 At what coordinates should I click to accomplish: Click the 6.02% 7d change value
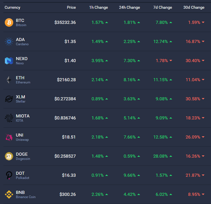pyautogui.click(x=162, y=194)
